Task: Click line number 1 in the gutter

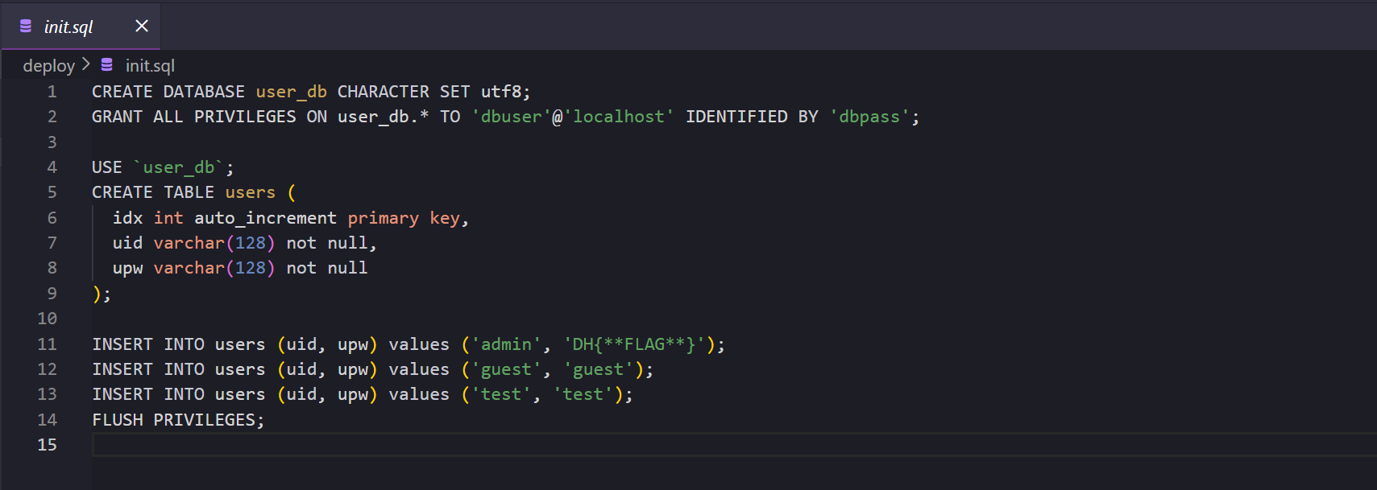Action: pos(52,92)
